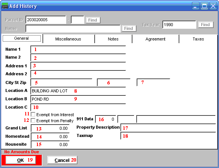Screen dimensions: 219x168
Task: Click the Cancel button
Action: [62, 160]
